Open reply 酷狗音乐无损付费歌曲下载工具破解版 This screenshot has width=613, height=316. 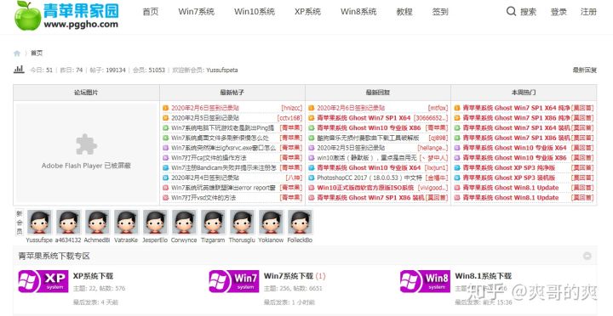(x=368, y=138)
